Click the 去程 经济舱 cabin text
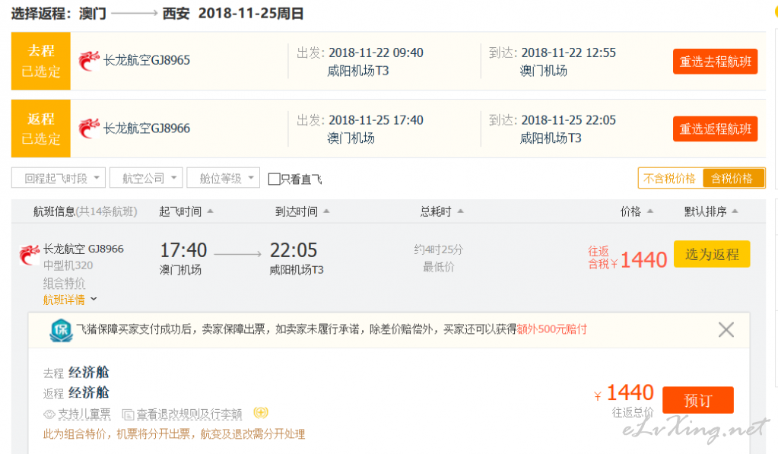The width and height of the screenshot is (778, 454). [x=76, y=372]
